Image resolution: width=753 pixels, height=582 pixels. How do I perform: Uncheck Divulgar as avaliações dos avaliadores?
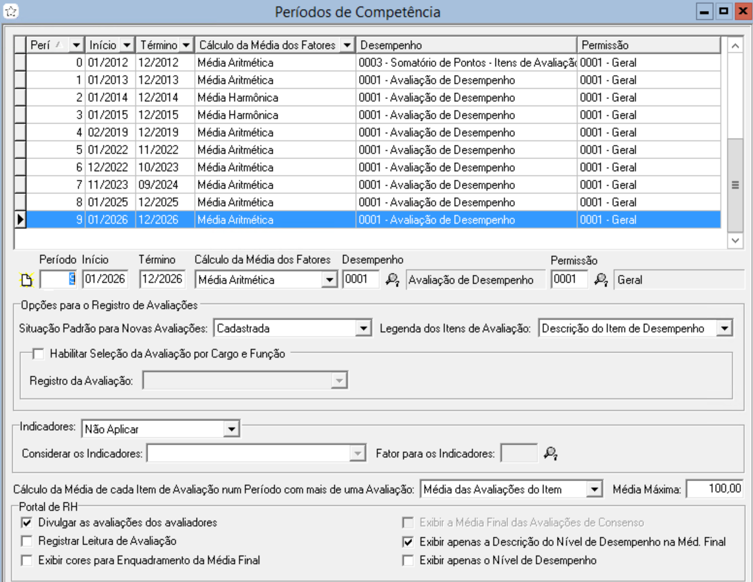(x=27, y=523)
